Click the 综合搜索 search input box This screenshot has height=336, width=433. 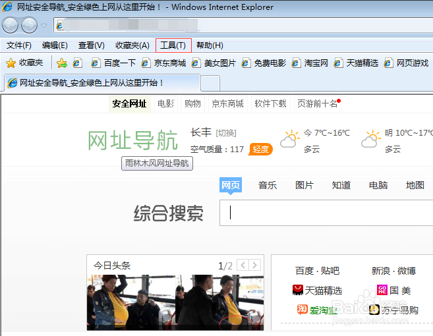[x=326, y=213]
